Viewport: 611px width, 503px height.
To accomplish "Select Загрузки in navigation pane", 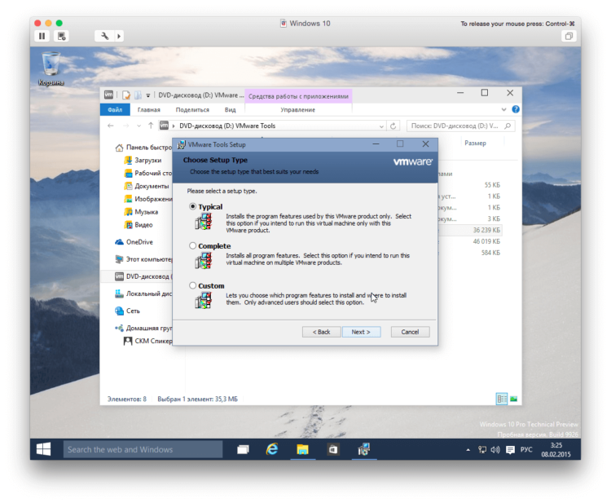I will click(x=143, y=161).
